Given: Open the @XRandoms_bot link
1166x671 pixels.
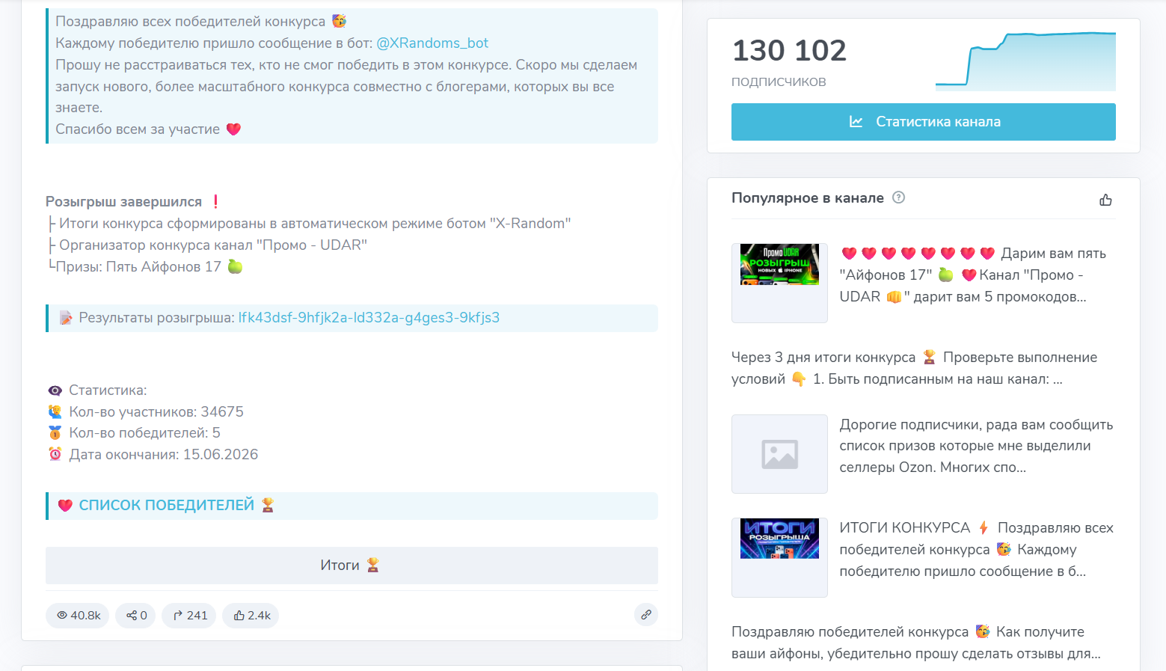Looking at the screenshot, I should coord(432,43).
